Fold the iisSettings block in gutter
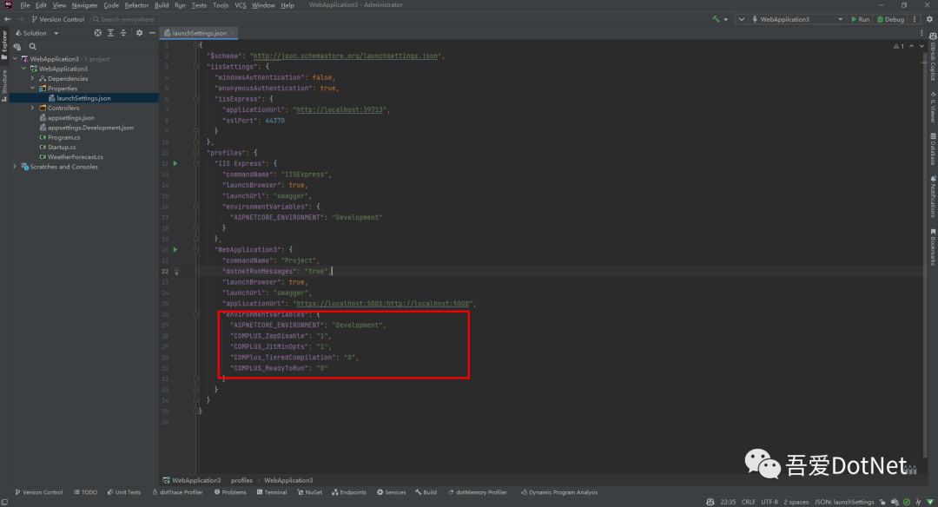 [195, 67]
